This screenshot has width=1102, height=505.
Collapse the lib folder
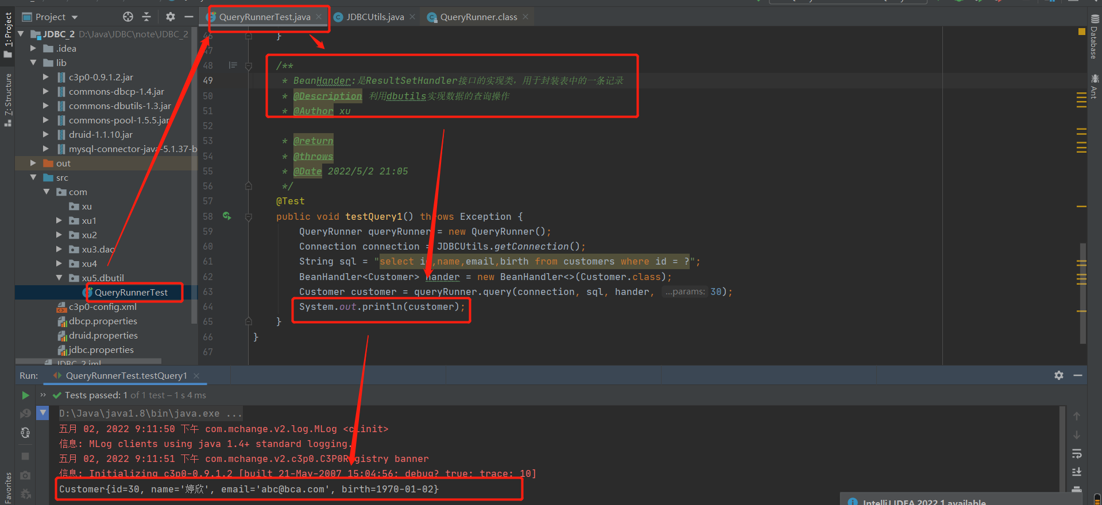click(x=33, y=63)
